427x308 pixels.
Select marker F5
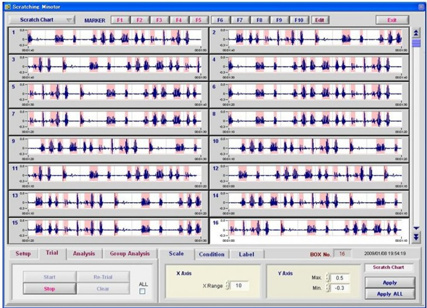point(199,20)
